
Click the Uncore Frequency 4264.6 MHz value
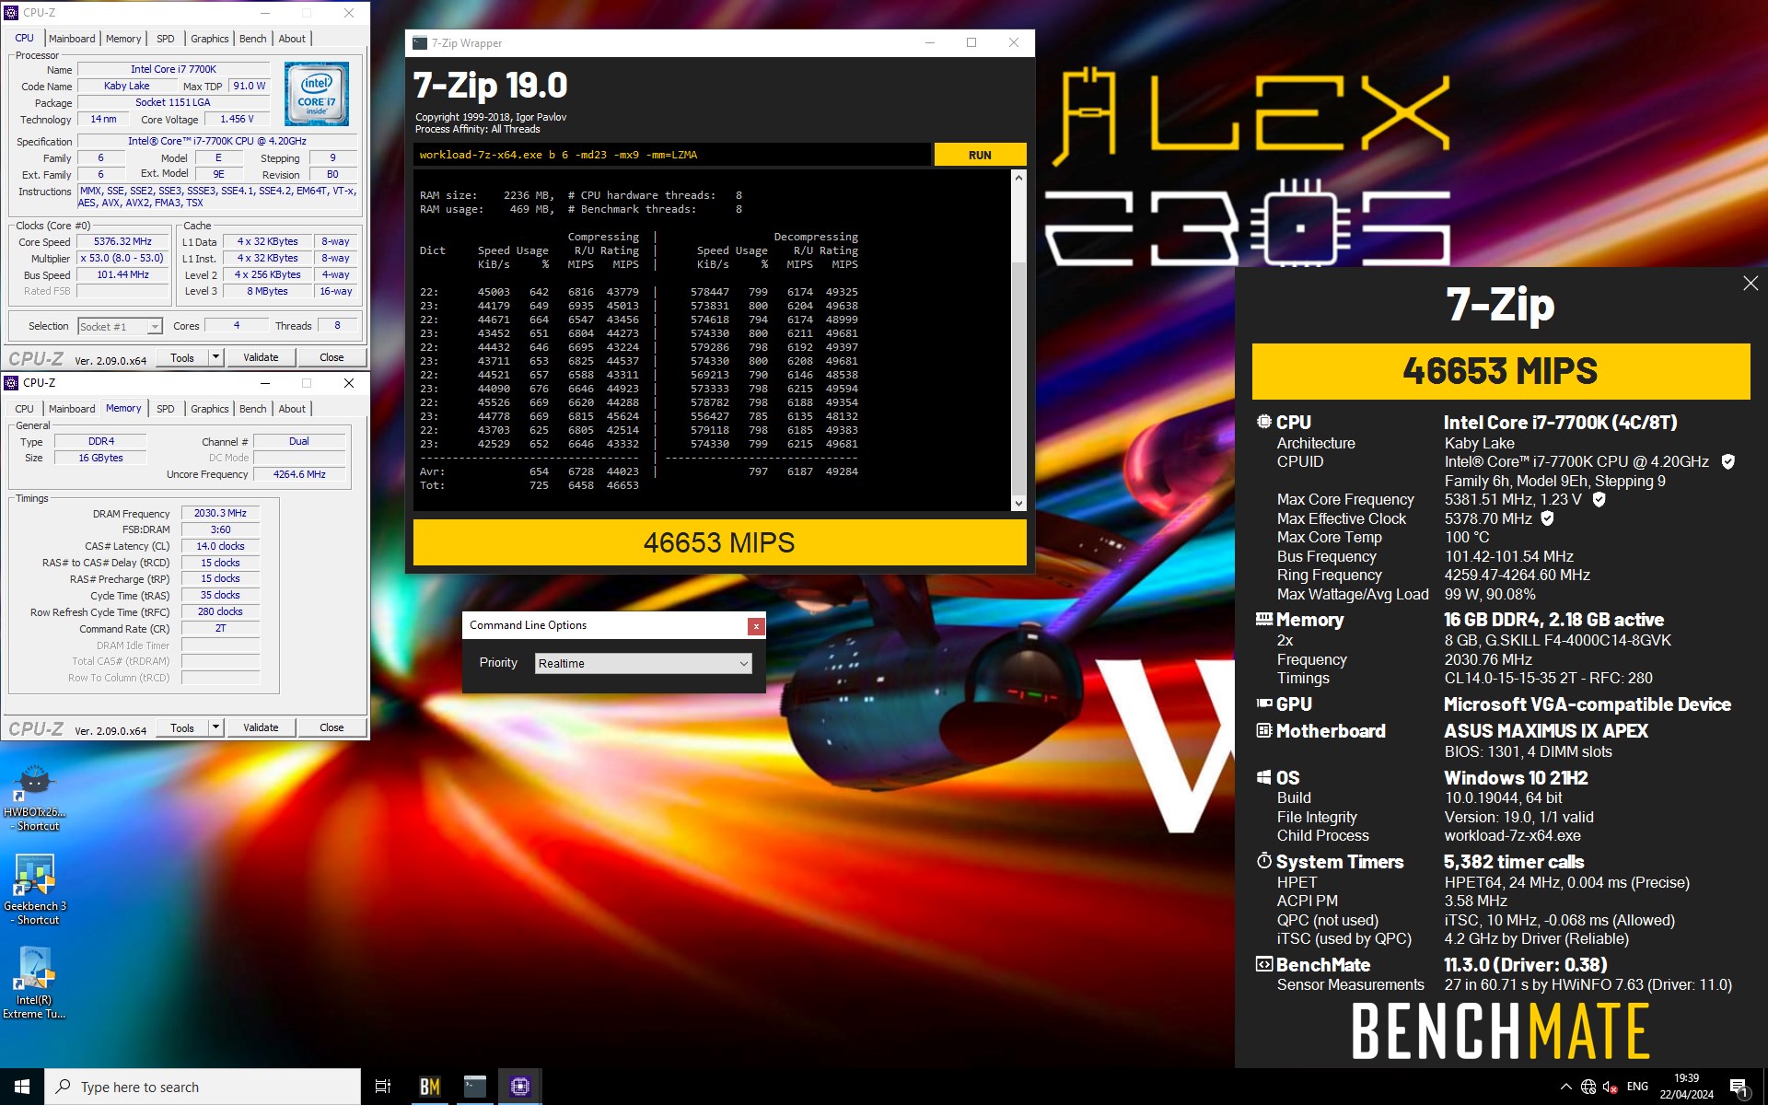coord(299,475)
